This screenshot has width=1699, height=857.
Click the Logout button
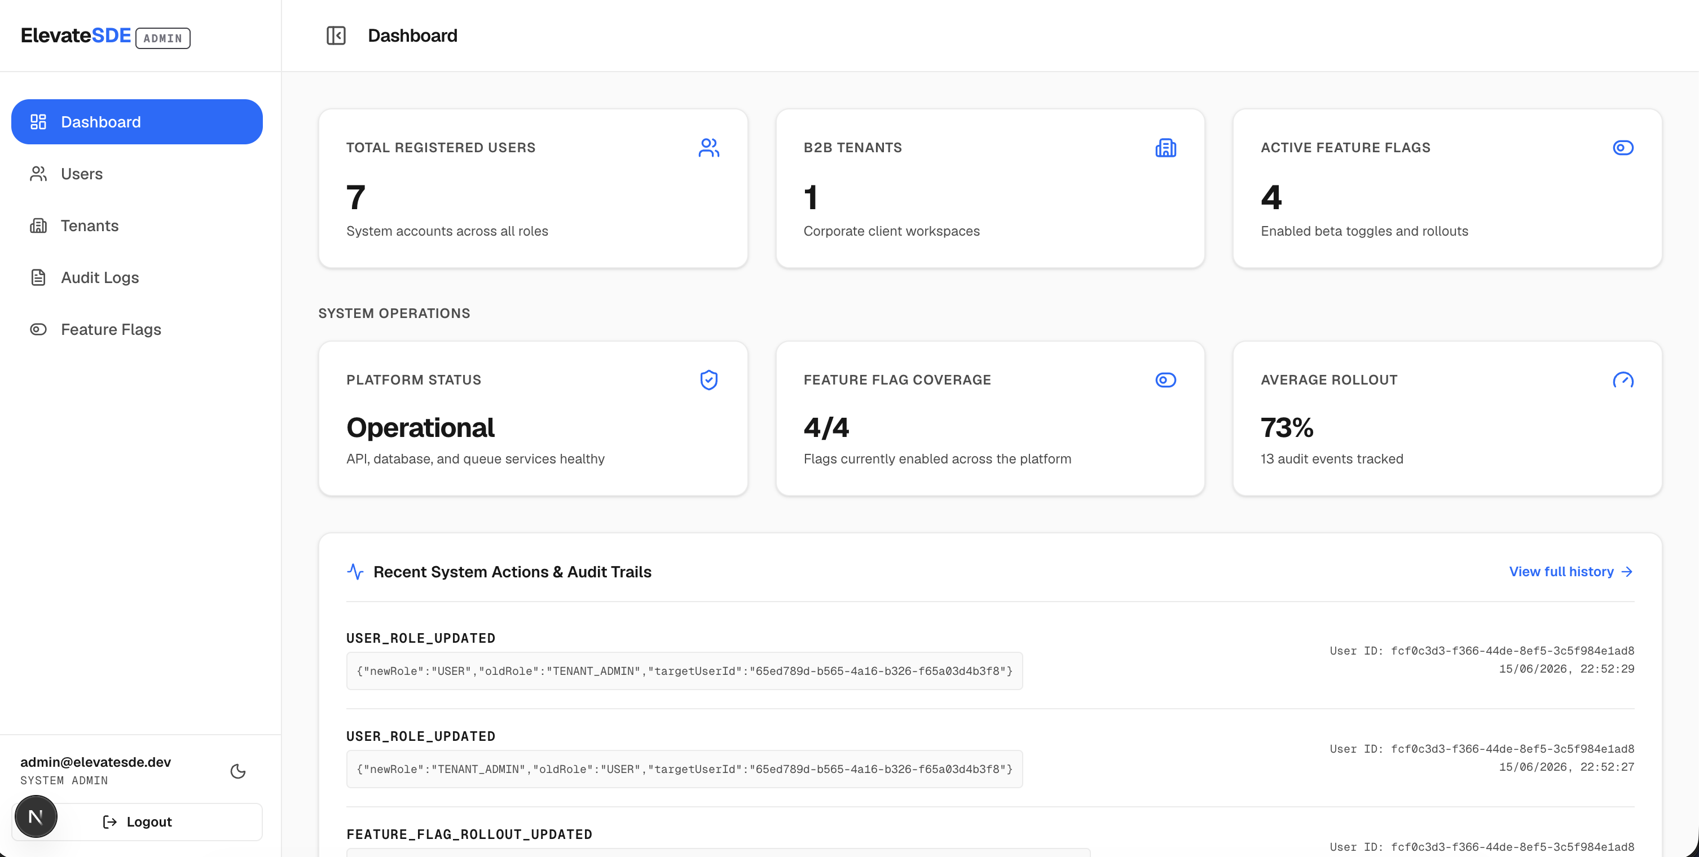coord(137,822)
